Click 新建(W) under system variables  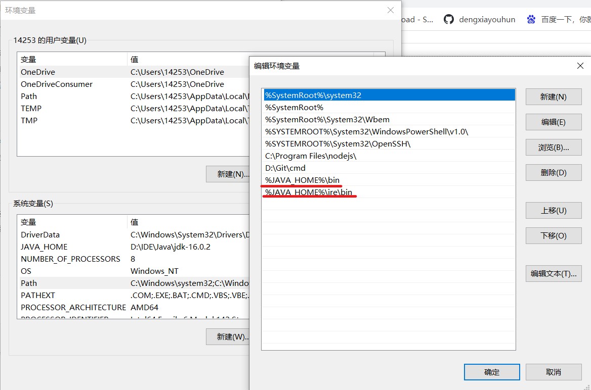(228, 336)
